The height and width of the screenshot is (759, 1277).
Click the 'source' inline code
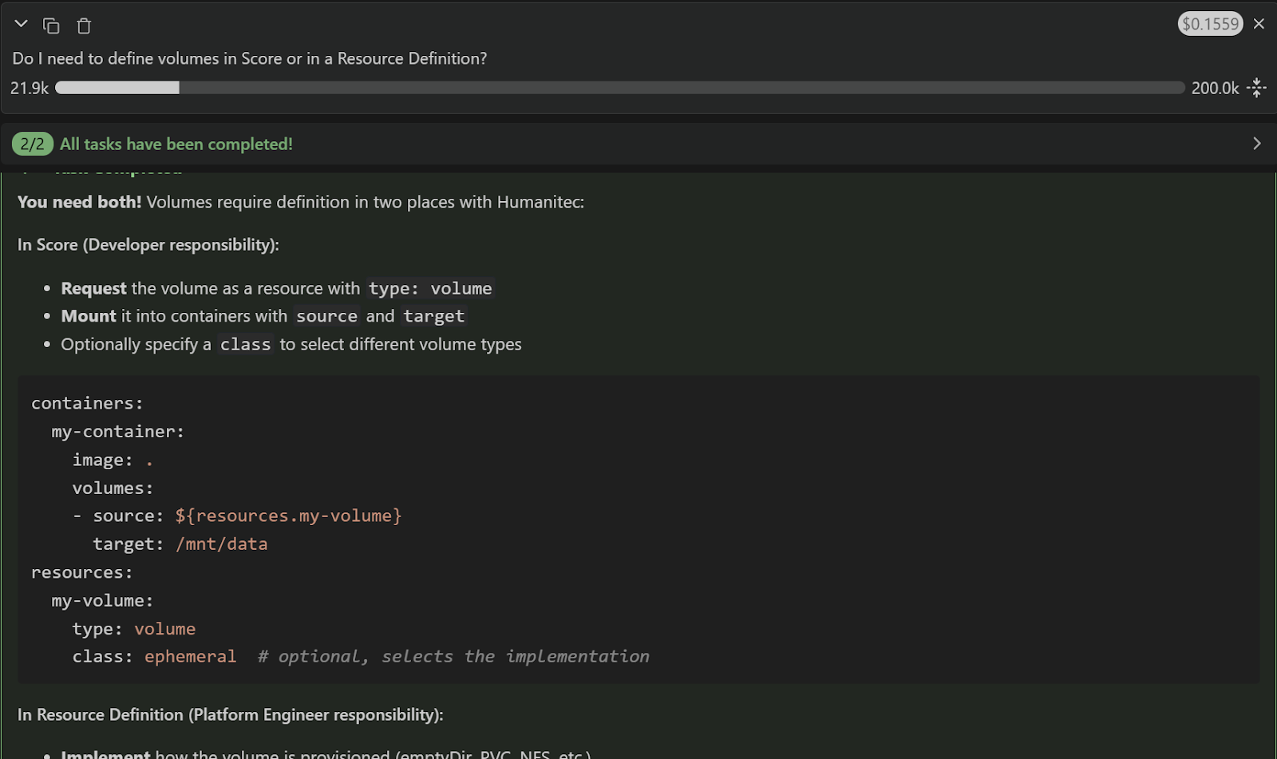[x=326, y=316]
